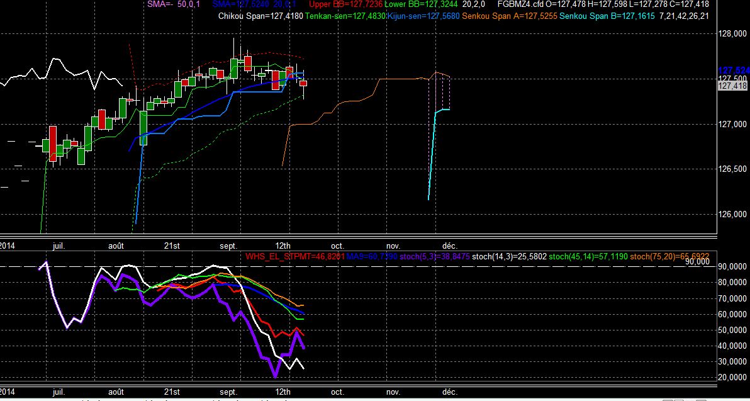This screenshot has width=750, height=401.
Task: Click the 7,21,42,26,21 Ichimoku parameters
Action: pos(684,16)
